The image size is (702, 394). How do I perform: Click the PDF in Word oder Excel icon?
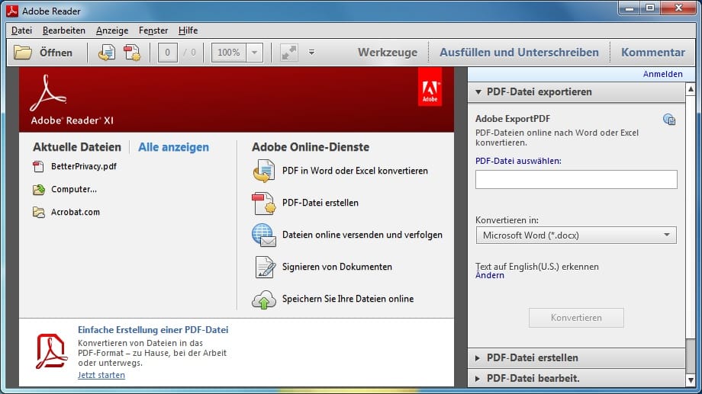coord(264,171)
